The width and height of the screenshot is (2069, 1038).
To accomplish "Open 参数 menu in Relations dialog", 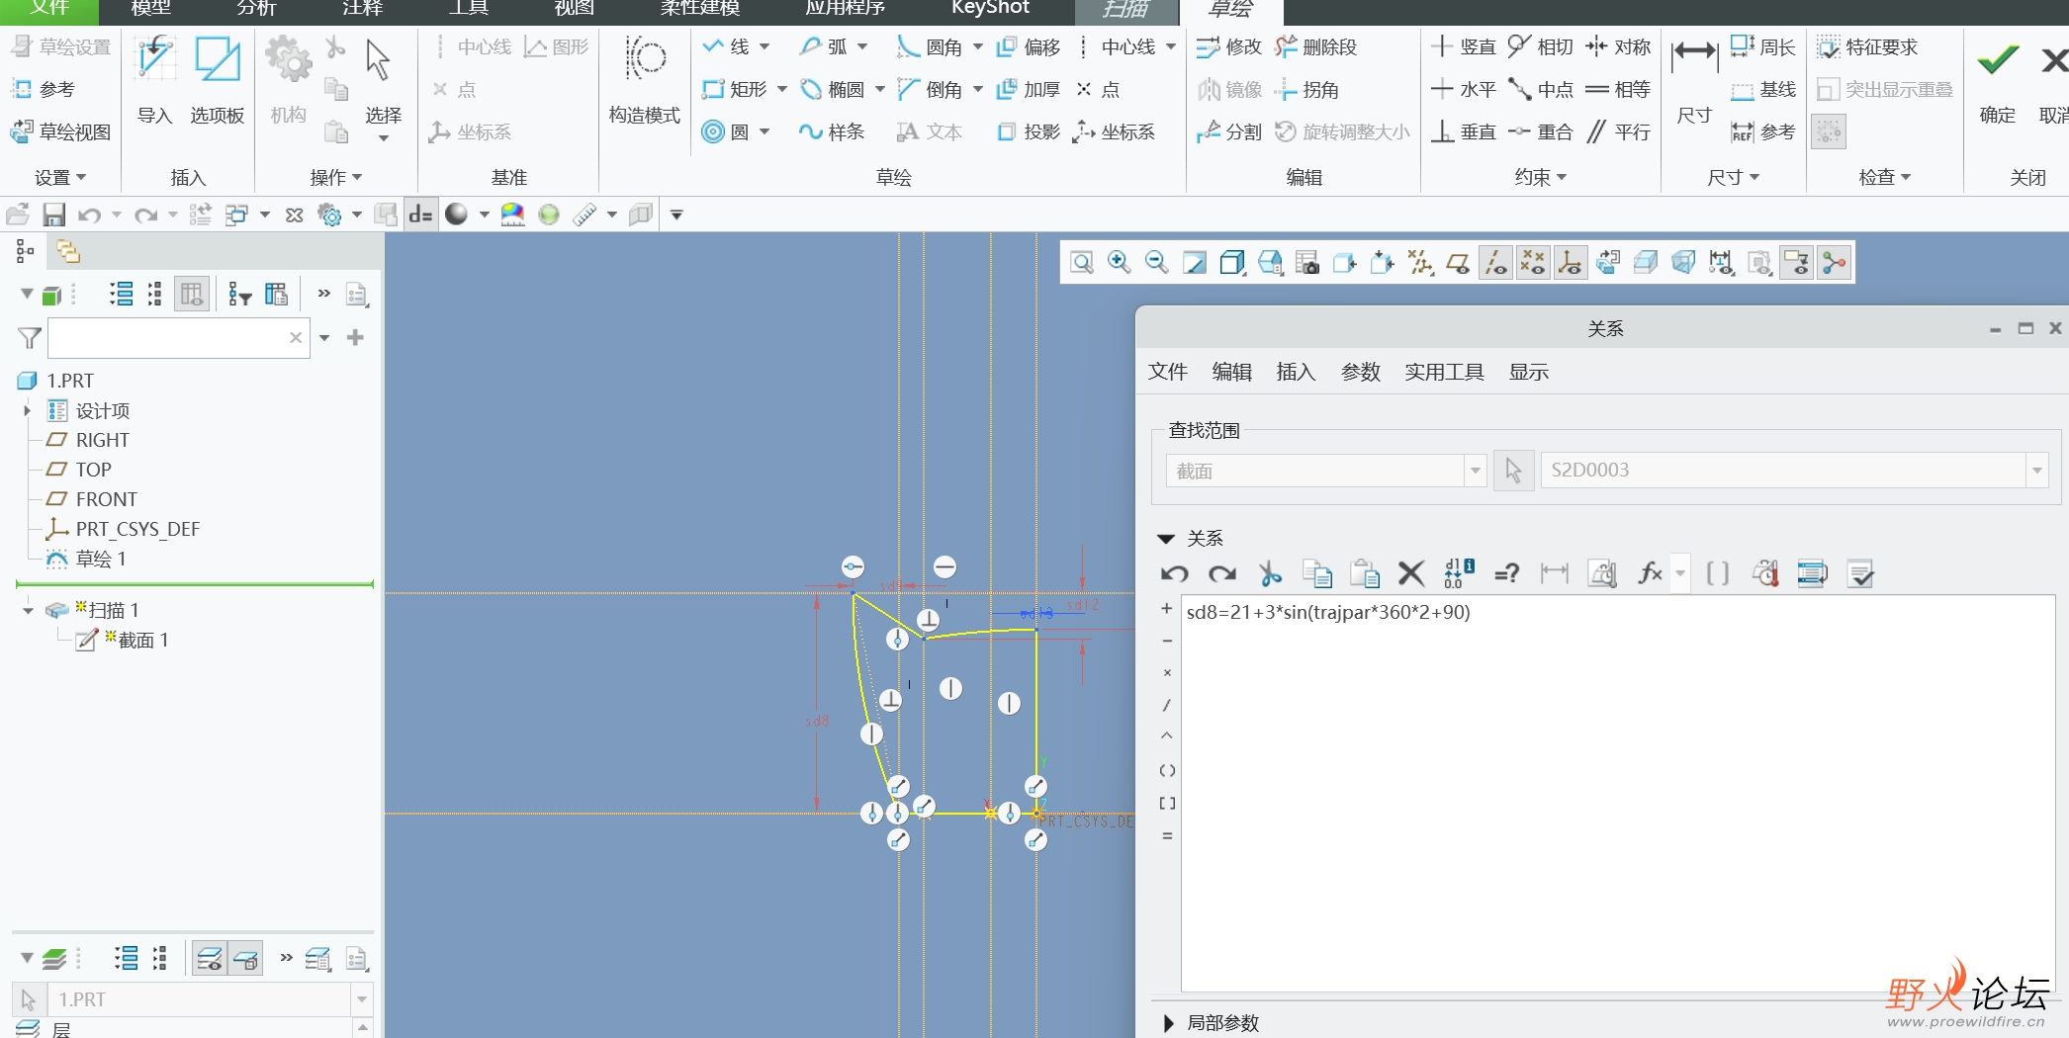I will pos(1360,372).
